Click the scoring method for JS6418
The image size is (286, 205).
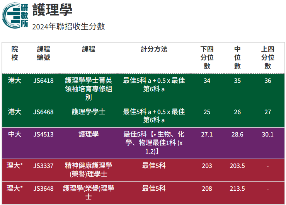point(154,85)
